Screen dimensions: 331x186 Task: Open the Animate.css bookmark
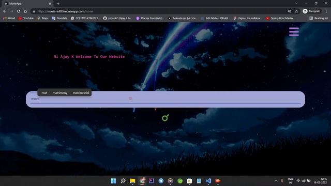coord(183,19)
